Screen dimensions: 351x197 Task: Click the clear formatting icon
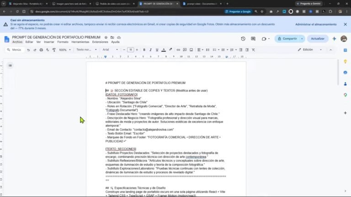point(253,50)
